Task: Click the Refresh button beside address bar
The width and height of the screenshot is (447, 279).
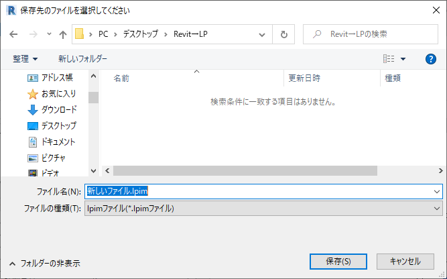Action: [284, 34]
